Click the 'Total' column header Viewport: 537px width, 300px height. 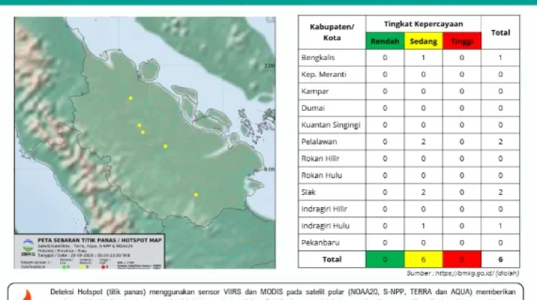(500, 33)
